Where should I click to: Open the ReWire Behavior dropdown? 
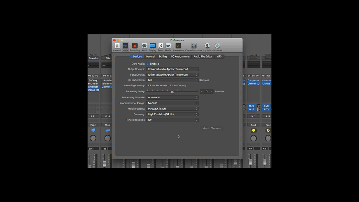[172, 120]
